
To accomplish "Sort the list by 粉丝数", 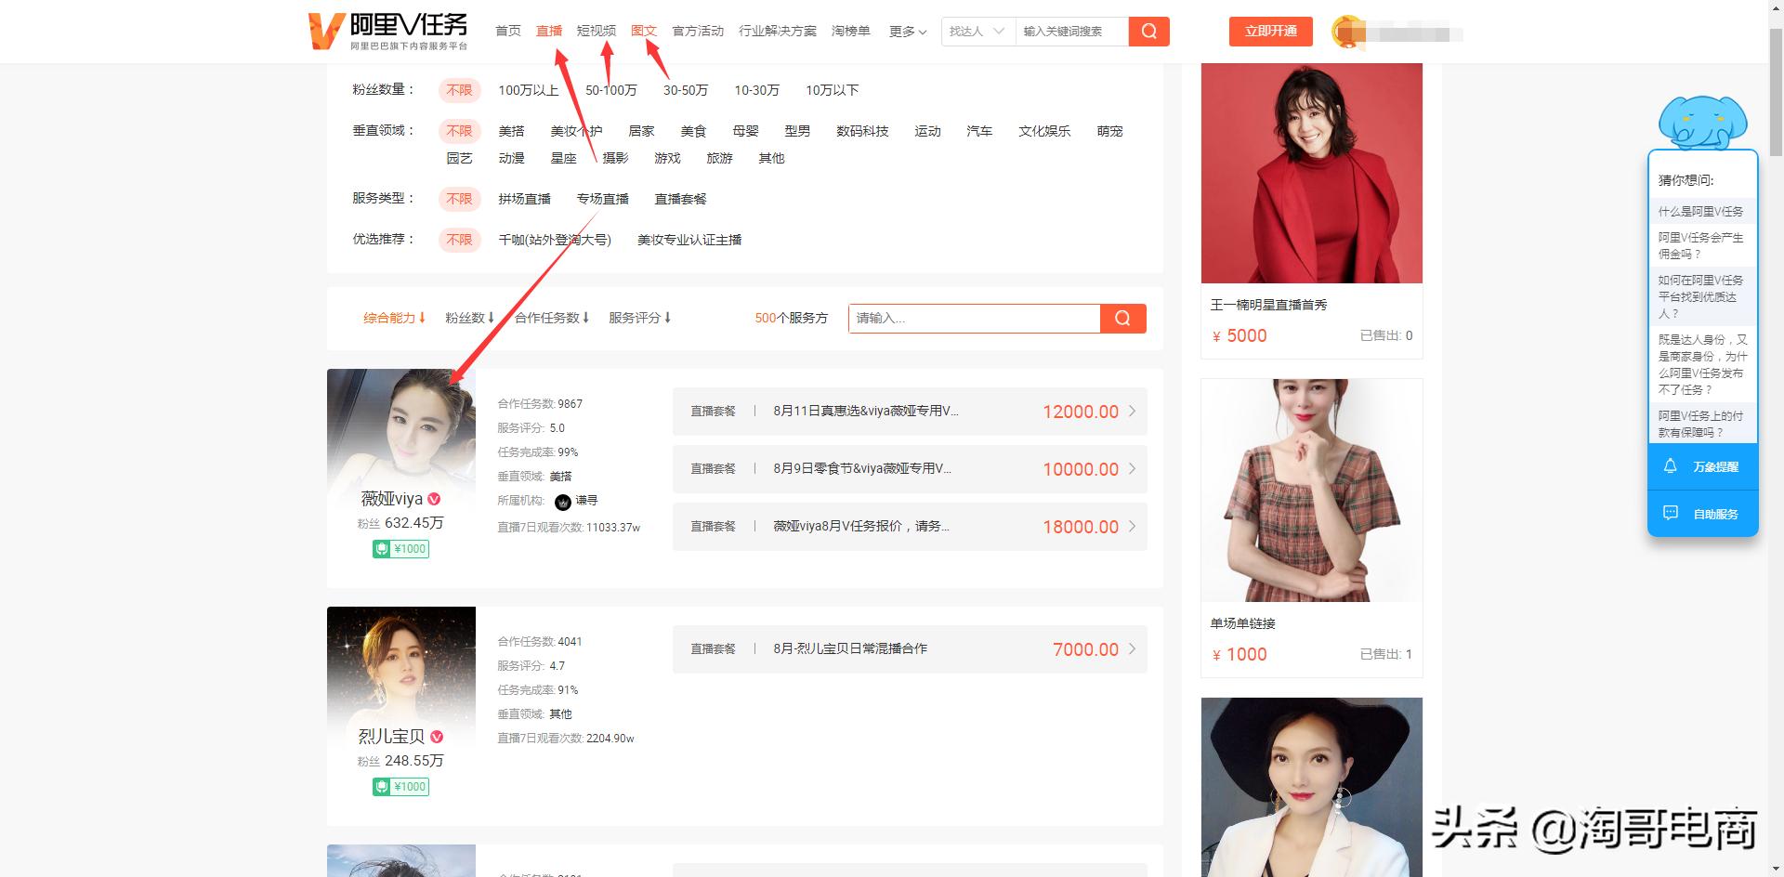I will pyautogui.click(x=469, y=318).
